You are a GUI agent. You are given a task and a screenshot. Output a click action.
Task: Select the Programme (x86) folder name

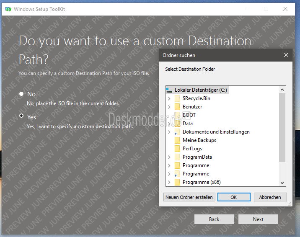[202, 182]
